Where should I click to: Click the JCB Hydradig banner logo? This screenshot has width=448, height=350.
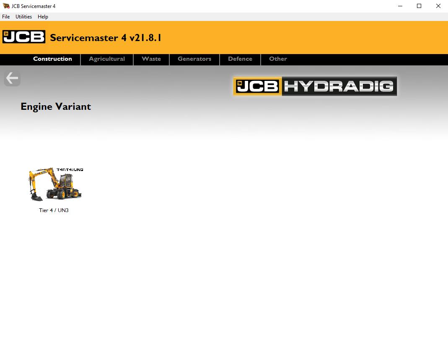[x=315, y=86]
